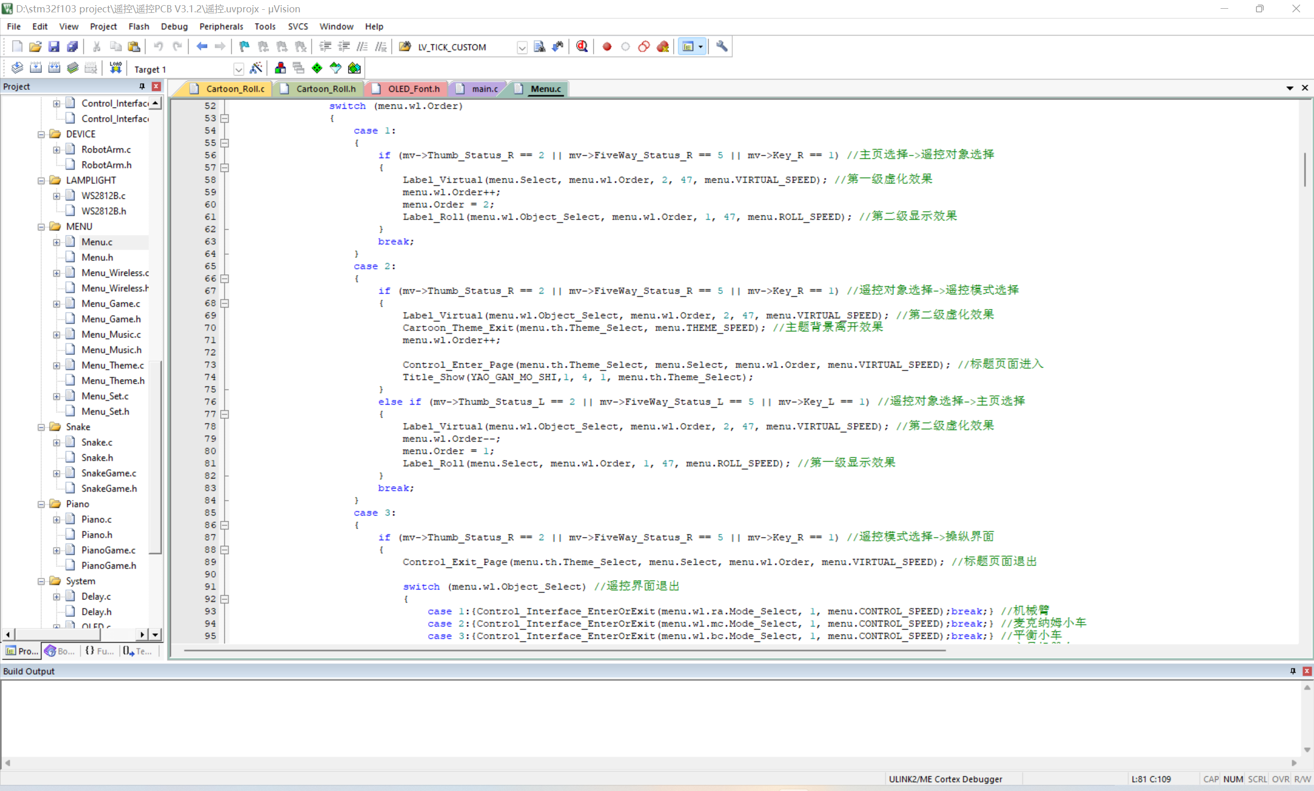Switch to the Cartoon_Roll.c tab
Image resolution: width=1314 pixels, height=791 pixels.
[x=228, y=88]
